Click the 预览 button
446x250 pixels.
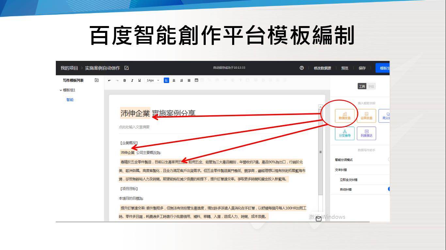click(344, 68)
